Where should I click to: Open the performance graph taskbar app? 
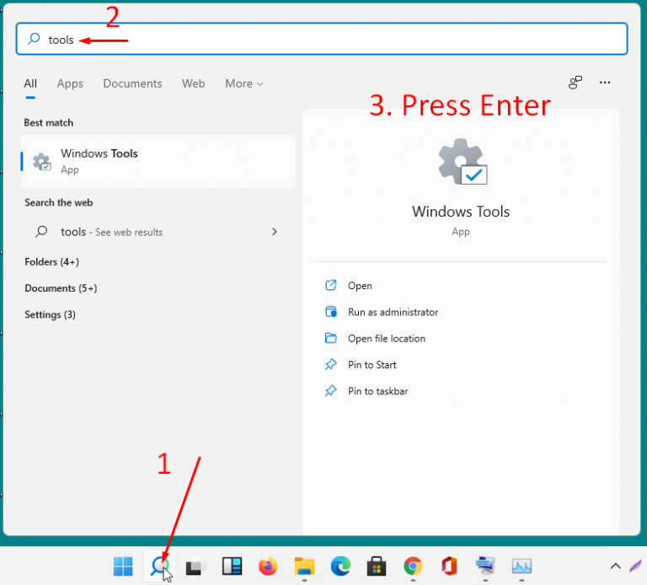tap(521, 566)
